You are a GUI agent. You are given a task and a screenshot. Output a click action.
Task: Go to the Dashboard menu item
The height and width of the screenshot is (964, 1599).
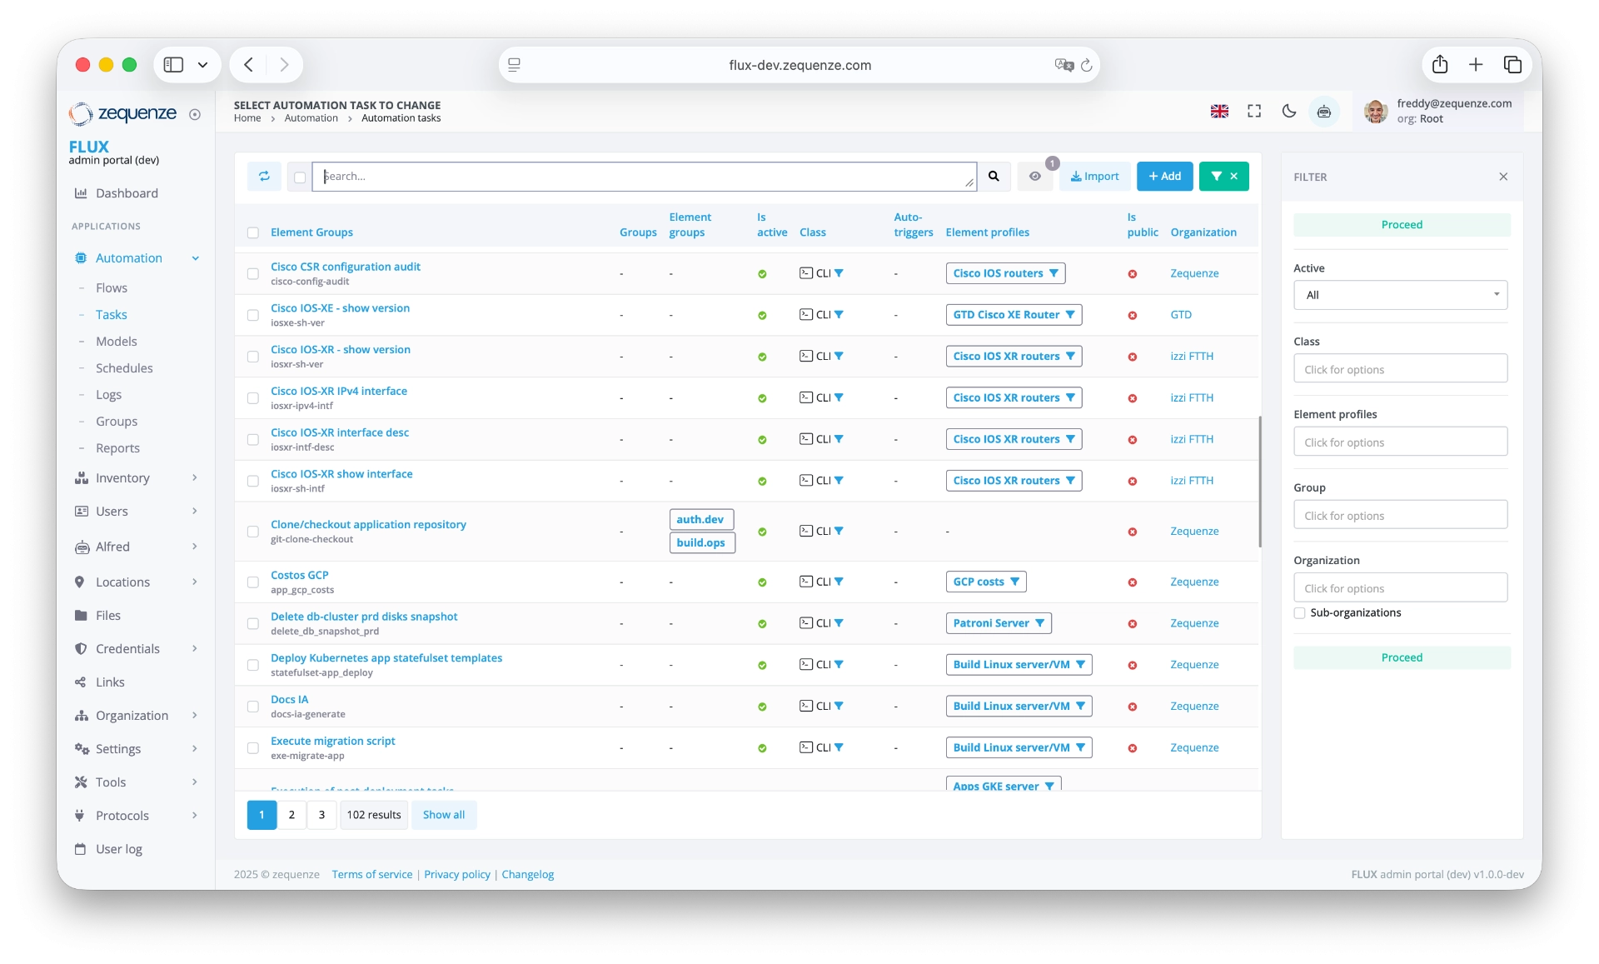[127, 193]
